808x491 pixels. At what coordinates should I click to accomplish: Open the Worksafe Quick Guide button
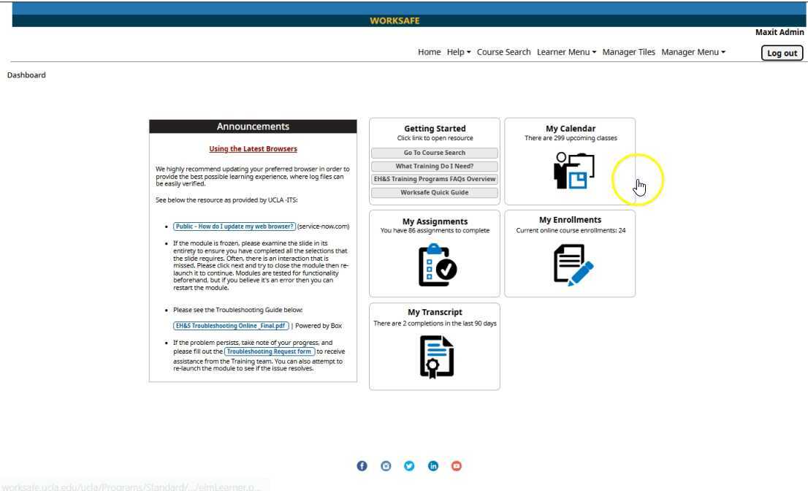click(x=435, y=193)
